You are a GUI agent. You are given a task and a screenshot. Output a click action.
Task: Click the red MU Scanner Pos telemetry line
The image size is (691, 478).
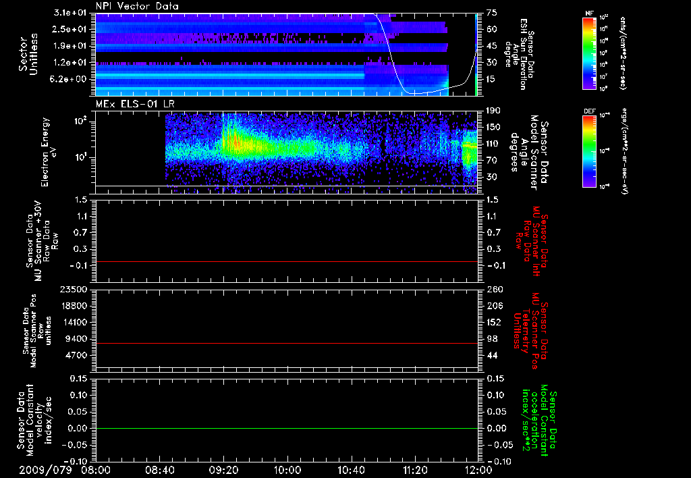point(287,343)
